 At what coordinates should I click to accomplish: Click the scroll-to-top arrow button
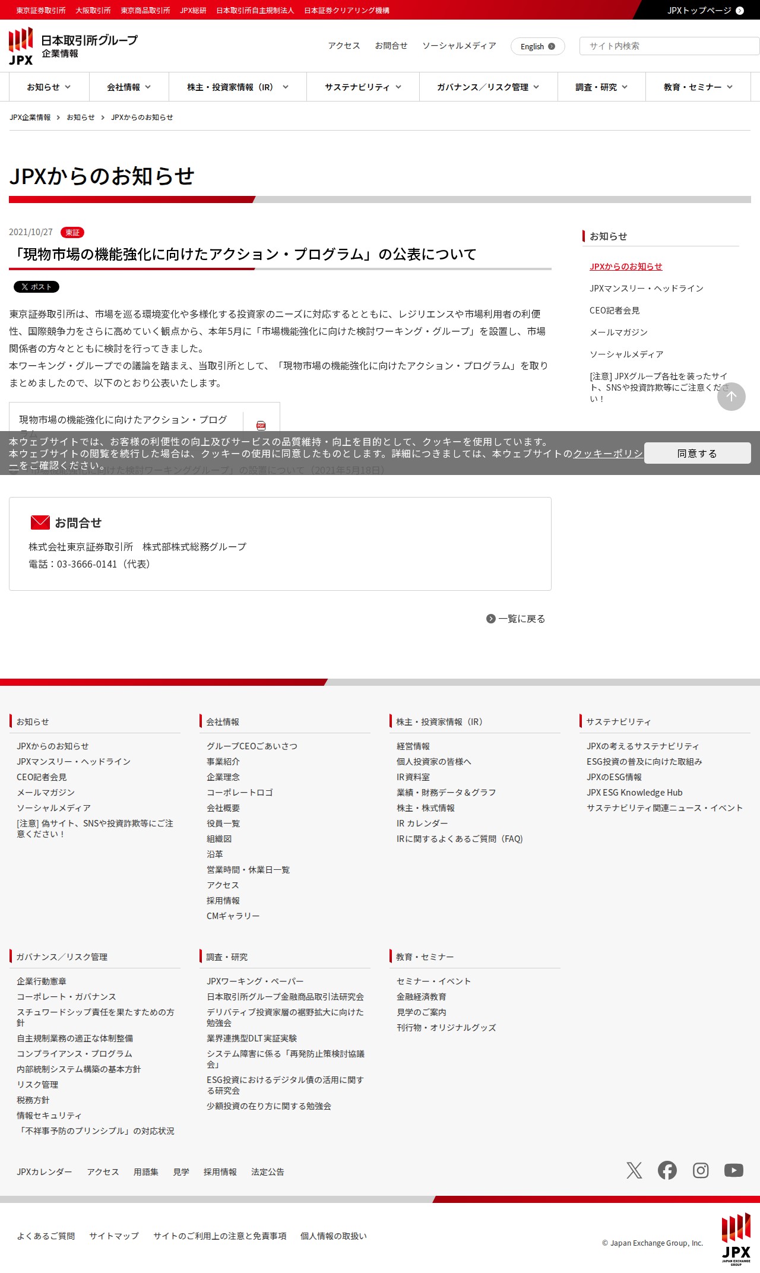(731, 396)
